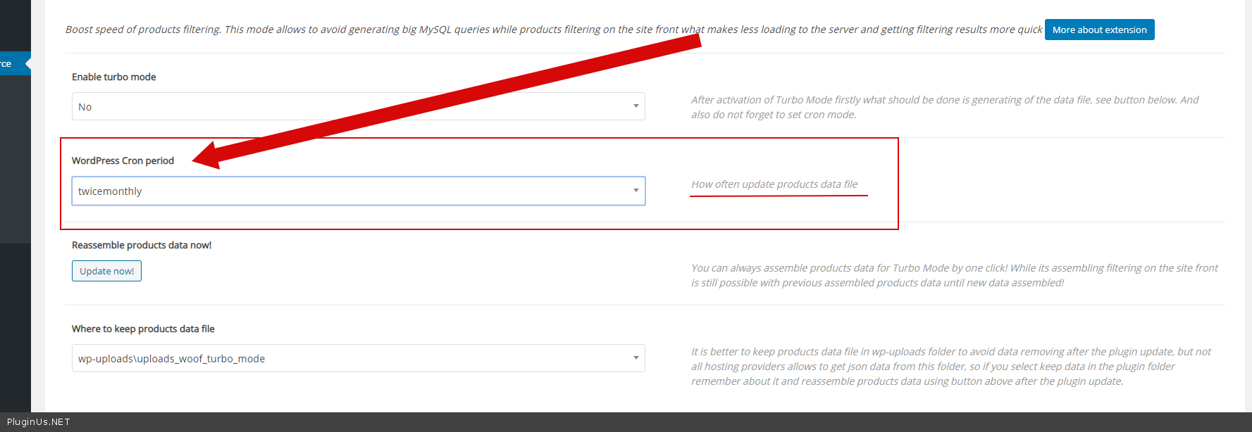Click the How often update products data file hint

pyautogui.click(x=774, y=184)
